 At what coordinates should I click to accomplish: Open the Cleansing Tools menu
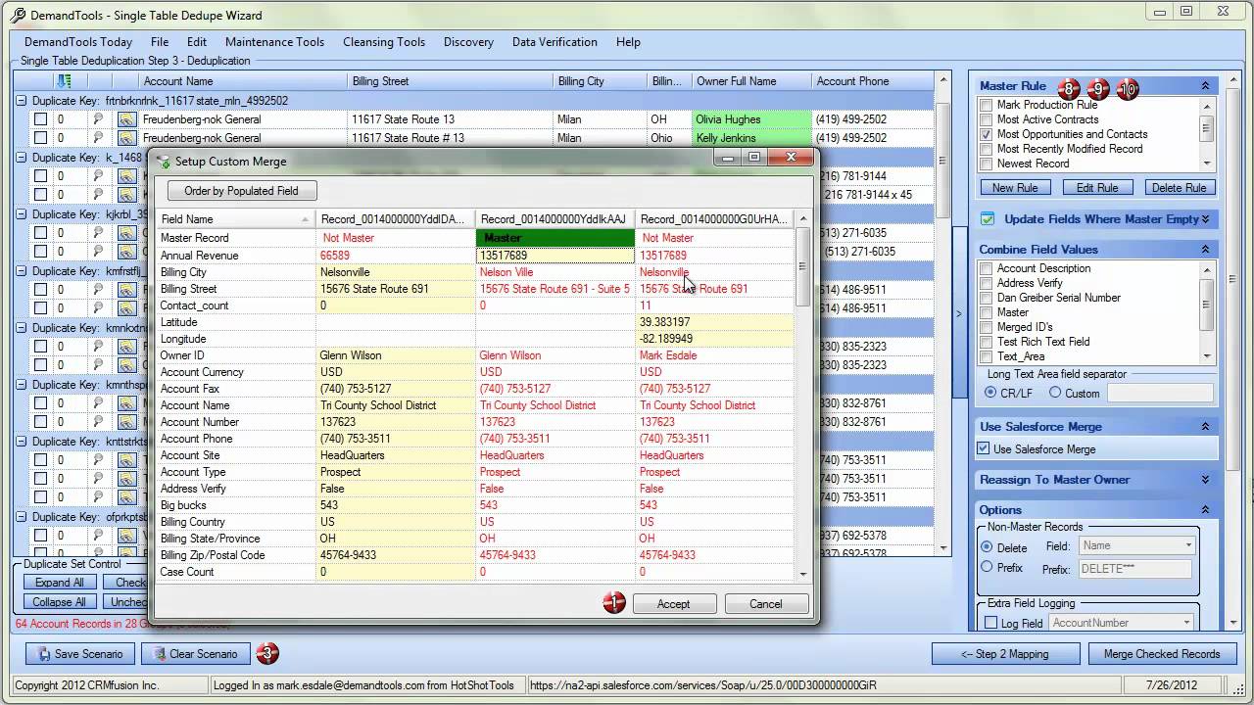(x=384, y=42)
